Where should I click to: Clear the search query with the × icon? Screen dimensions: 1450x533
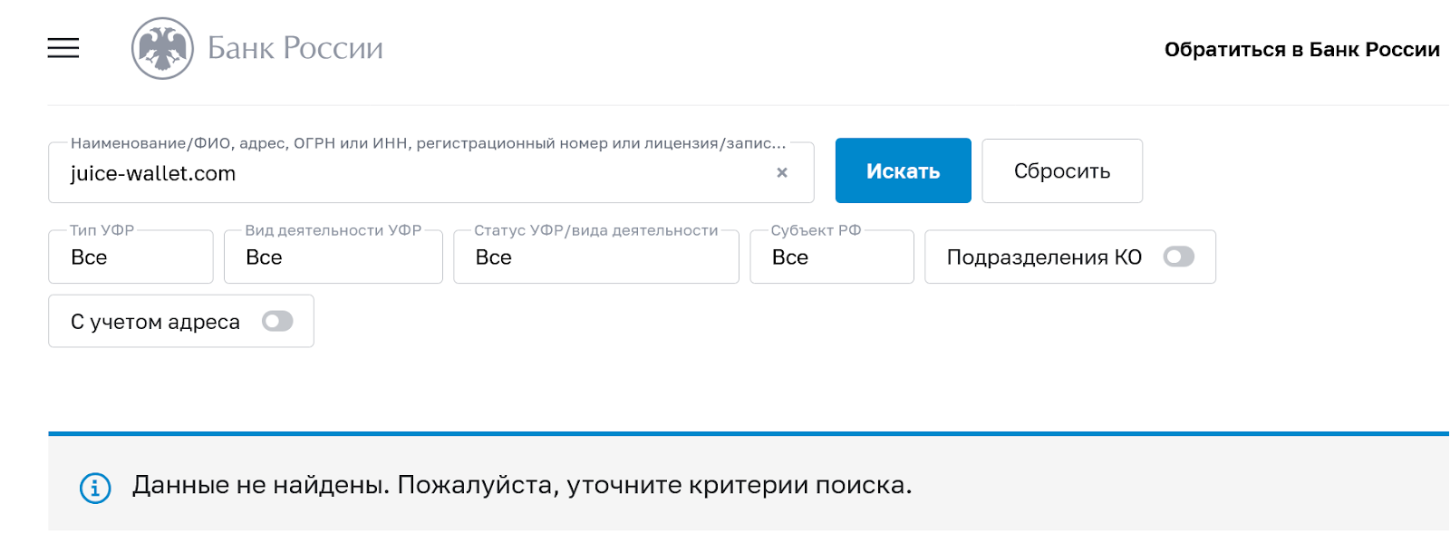pos(783,173)
